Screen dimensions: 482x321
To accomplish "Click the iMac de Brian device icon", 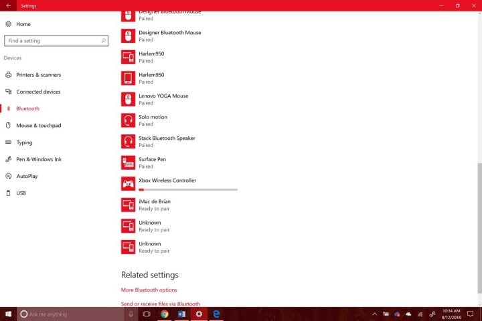I will click(128, 205).
